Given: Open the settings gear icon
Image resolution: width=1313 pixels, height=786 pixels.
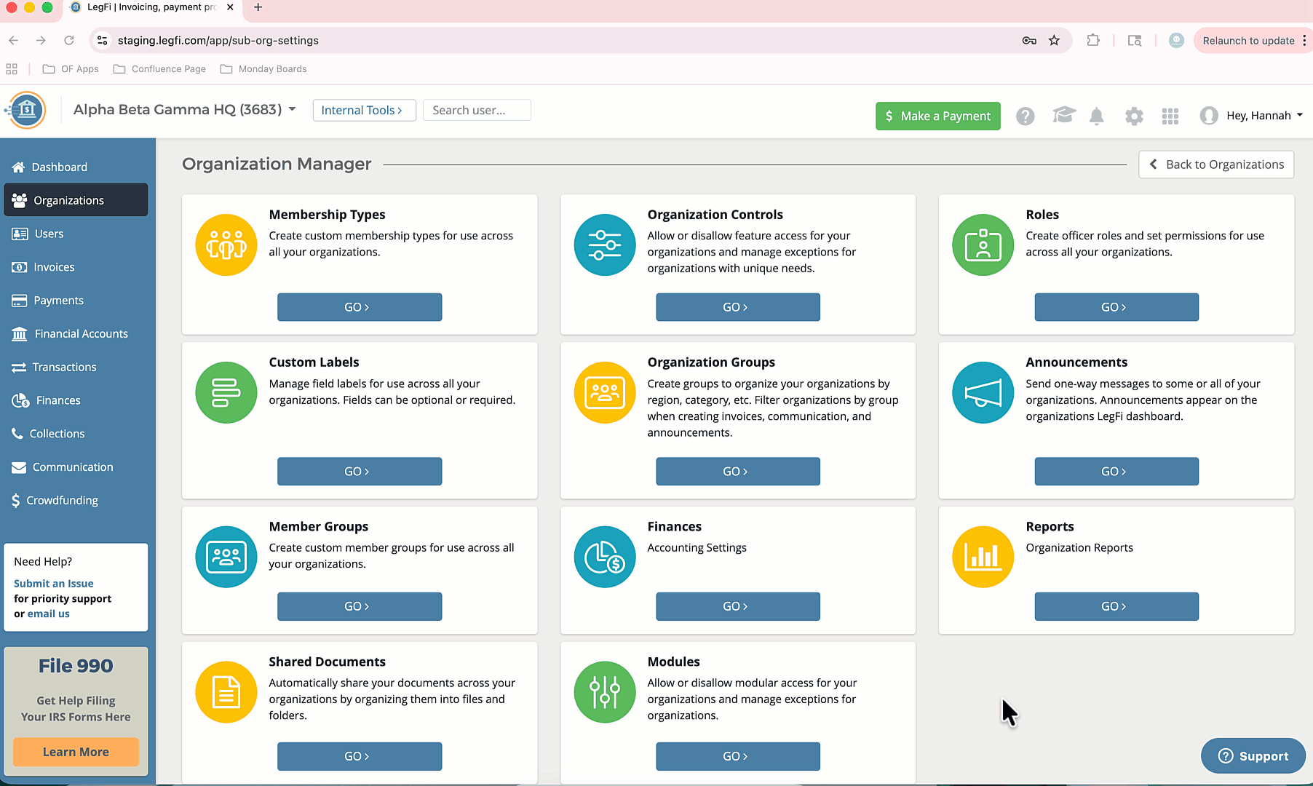Looking at the screenshot, I should pyautogui.click(x=1133, y=116).
